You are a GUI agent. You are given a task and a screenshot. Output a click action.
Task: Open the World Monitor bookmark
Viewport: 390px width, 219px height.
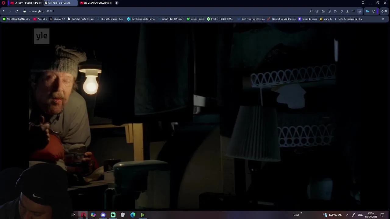[x=110, y=19]
